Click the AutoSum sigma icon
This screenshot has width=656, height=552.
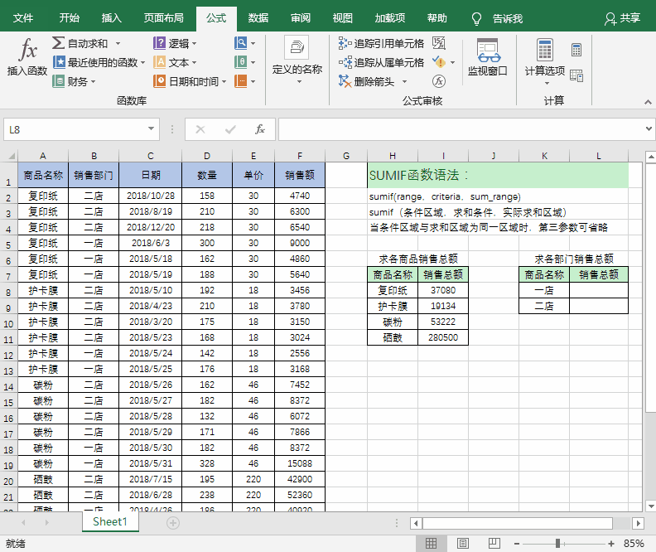click(x=58, y=43)
